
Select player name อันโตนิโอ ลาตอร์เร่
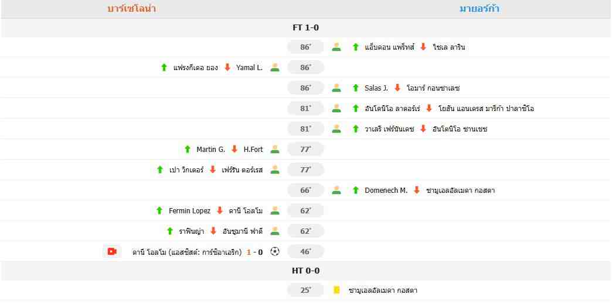pos(392,109)
